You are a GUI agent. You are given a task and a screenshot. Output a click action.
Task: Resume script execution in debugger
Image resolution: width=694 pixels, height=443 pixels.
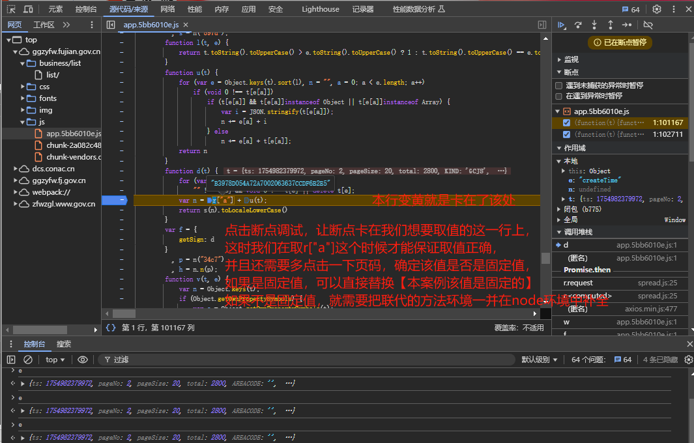pyautogui.click(x=561, y=25)
